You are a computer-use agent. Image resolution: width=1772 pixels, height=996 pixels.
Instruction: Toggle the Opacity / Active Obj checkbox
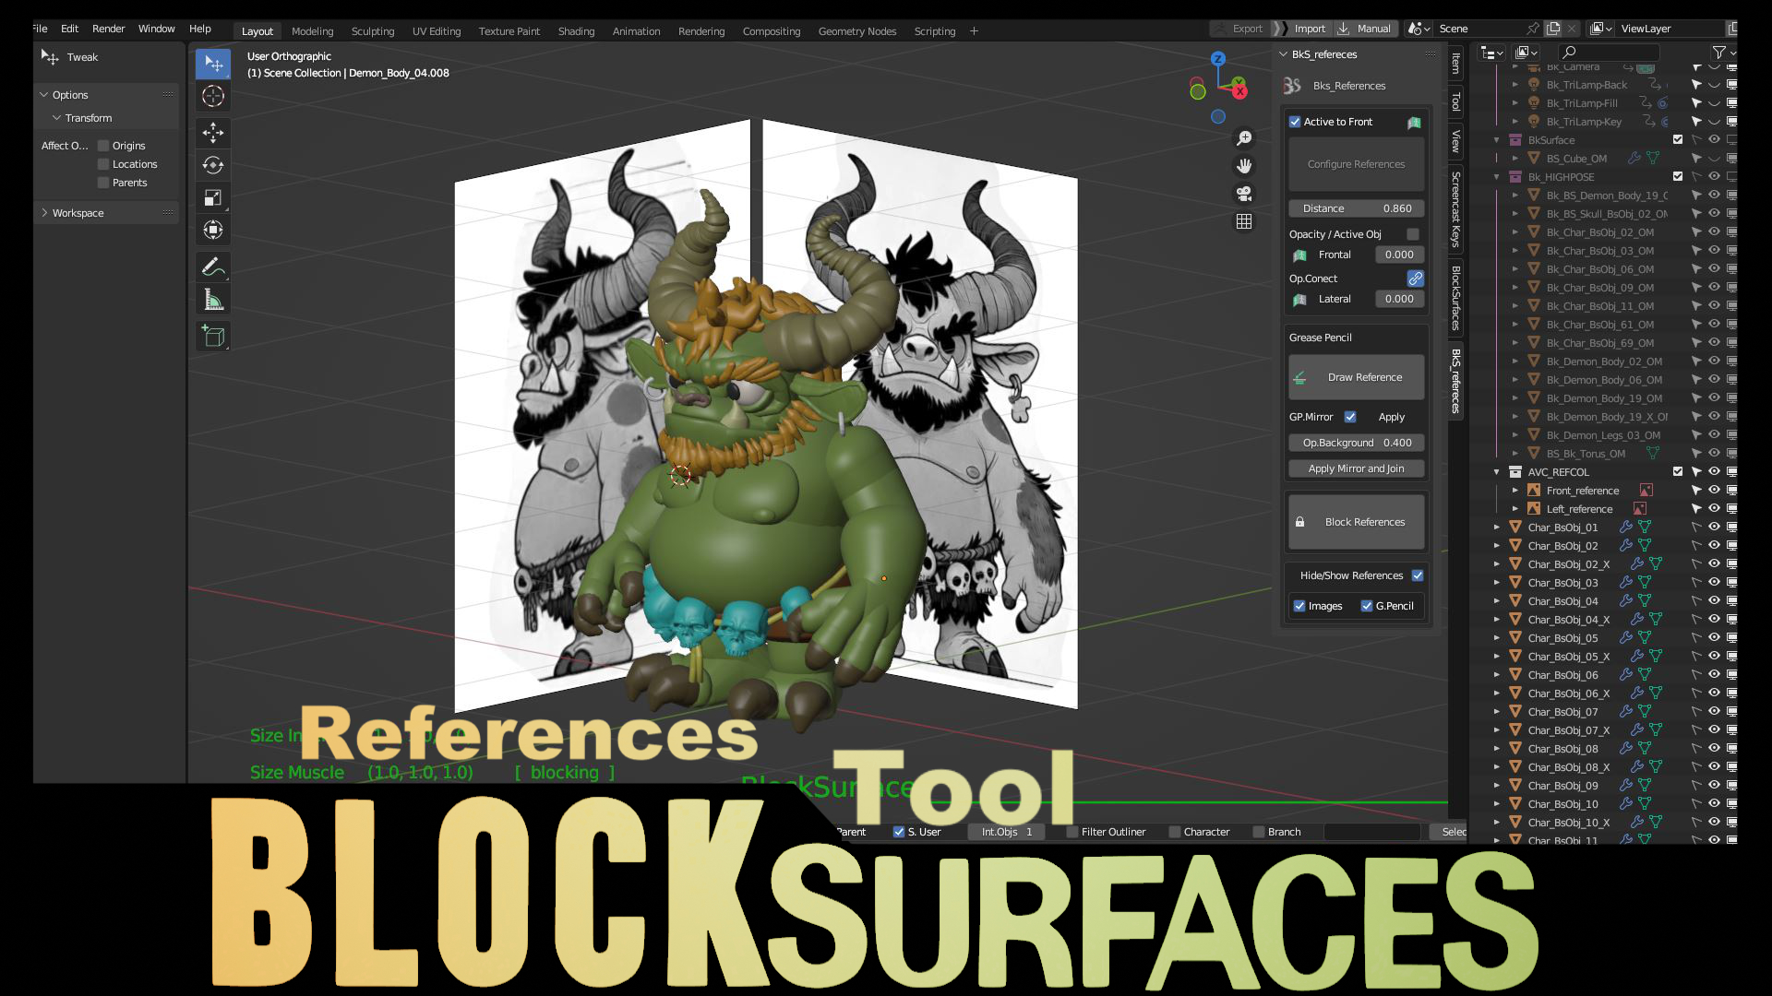pyautogui.click(x=1413, y=234)
